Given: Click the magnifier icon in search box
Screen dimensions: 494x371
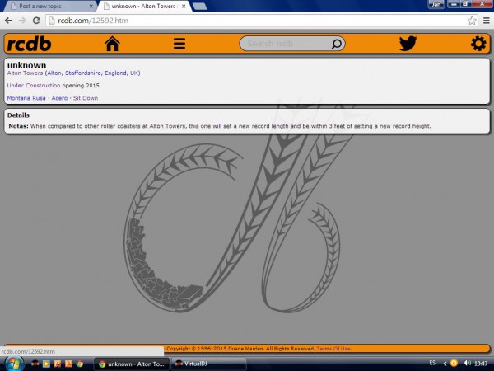Looking at the screenshot, I should [x=336, y=44].
